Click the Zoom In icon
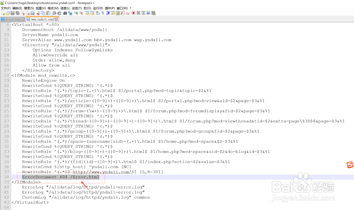The width and height of the screenshot is (354, 210). (76, 13)
